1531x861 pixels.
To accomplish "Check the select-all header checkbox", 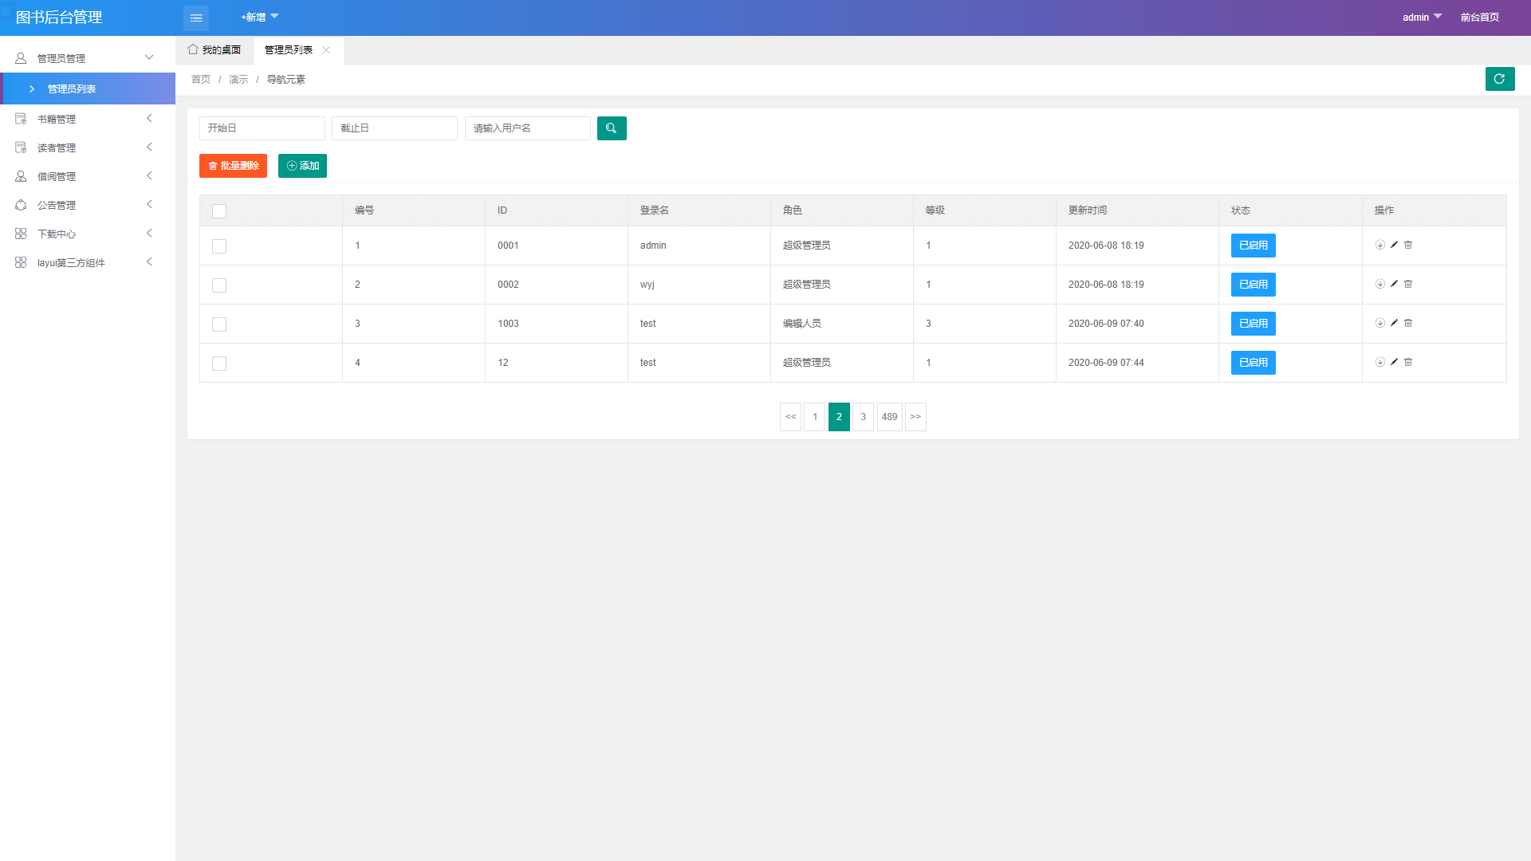I will pos(219,211).
